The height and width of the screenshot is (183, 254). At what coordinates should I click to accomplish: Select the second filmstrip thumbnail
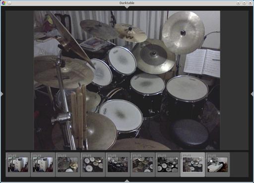(43, 165)
